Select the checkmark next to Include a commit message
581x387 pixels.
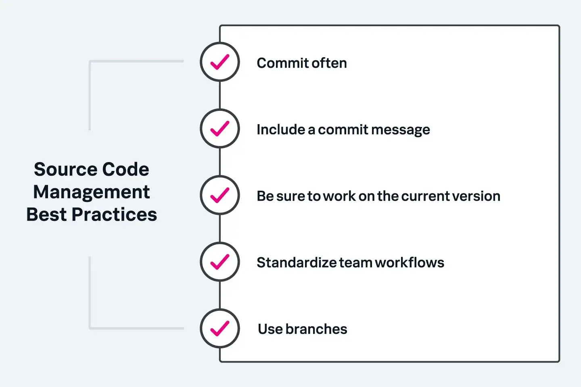point(220,129)
